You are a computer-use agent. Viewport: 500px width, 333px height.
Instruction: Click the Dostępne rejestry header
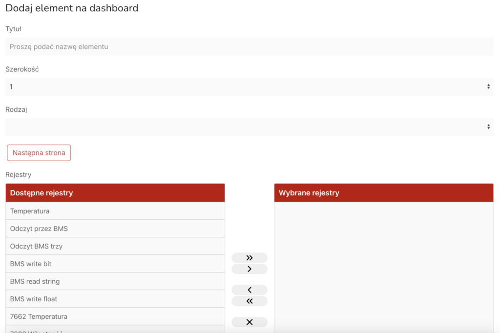tap(115, 193)
